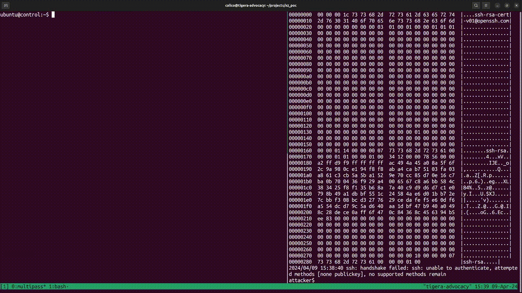
Task: Maximize the terminal window
Action: coord(507,5)
